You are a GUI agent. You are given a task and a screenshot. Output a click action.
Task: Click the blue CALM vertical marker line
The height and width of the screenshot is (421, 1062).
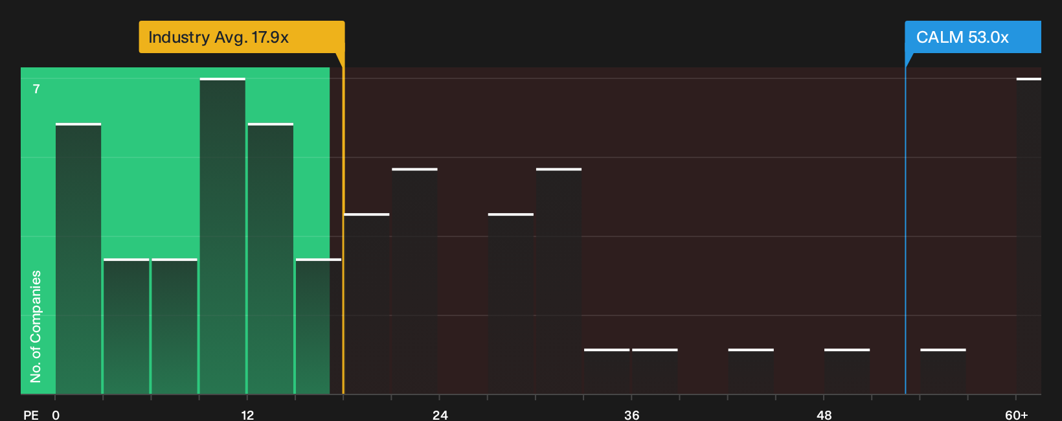pos(905,223)
